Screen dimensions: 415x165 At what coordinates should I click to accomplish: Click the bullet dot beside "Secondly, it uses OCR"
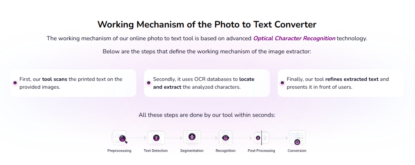point(149,83)
